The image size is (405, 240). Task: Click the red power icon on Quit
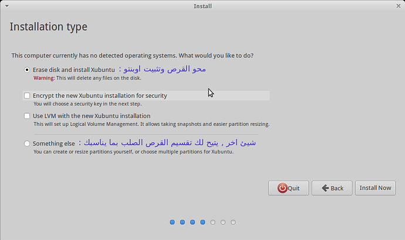[x=282, y=188]
